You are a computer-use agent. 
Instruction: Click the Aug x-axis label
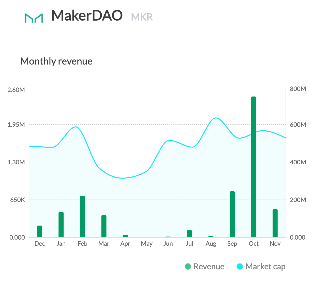pos(211,244)
